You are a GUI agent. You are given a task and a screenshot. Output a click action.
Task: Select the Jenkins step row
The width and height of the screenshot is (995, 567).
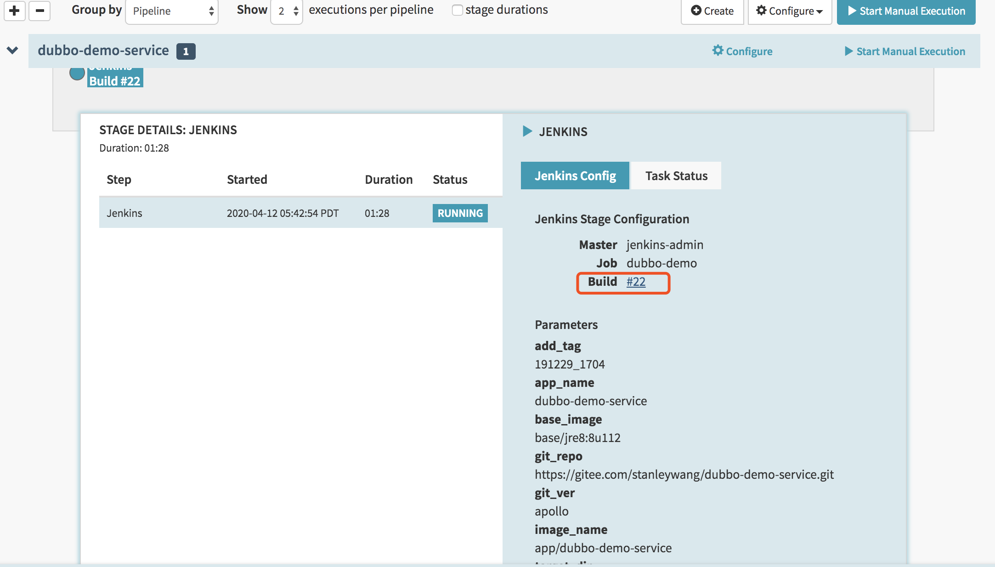pyautogui.click(x=301, y=213)
